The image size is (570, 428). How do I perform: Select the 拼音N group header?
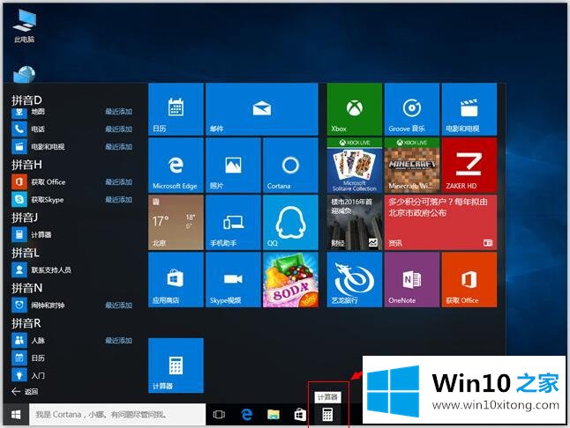[x=26, y=288]
